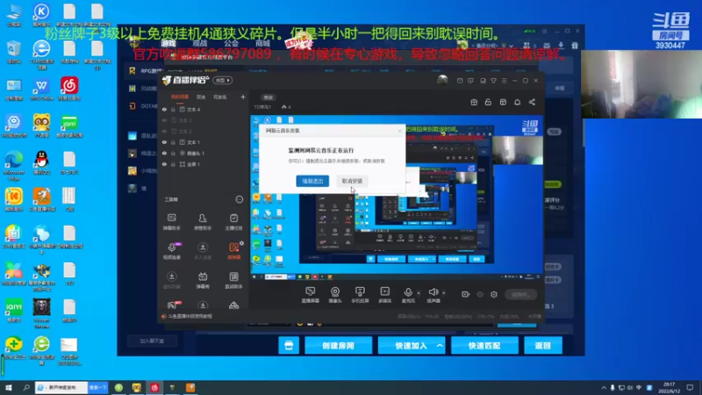This screenshot has height=395, width=702.
Task: Open the gift box icon above preview
Action: (x=474, y=102)
